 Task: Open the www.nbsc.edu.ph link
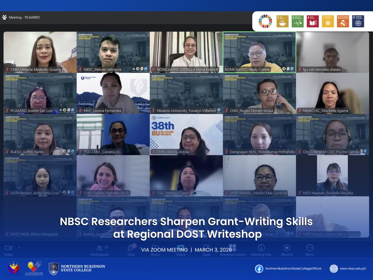[353, 269]
